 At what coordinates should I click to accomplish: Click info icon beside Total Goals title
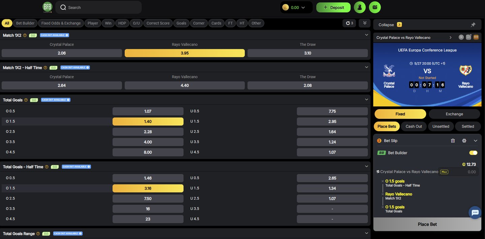click(x=26, y=100)
